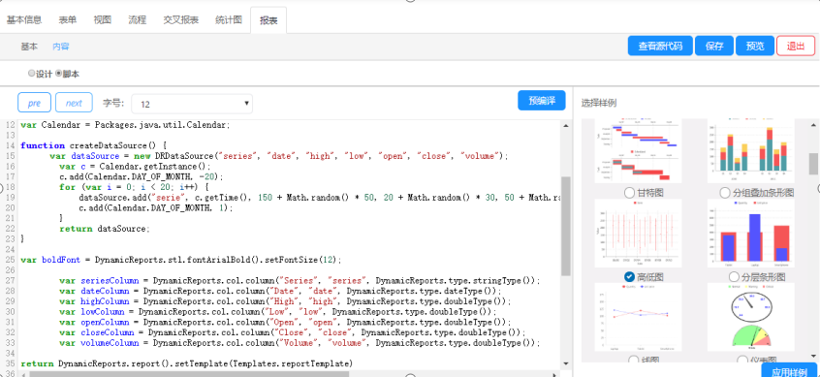Select the 高低图 high-low chart thumbnail
820x377 pixels.
click(638, 233)
